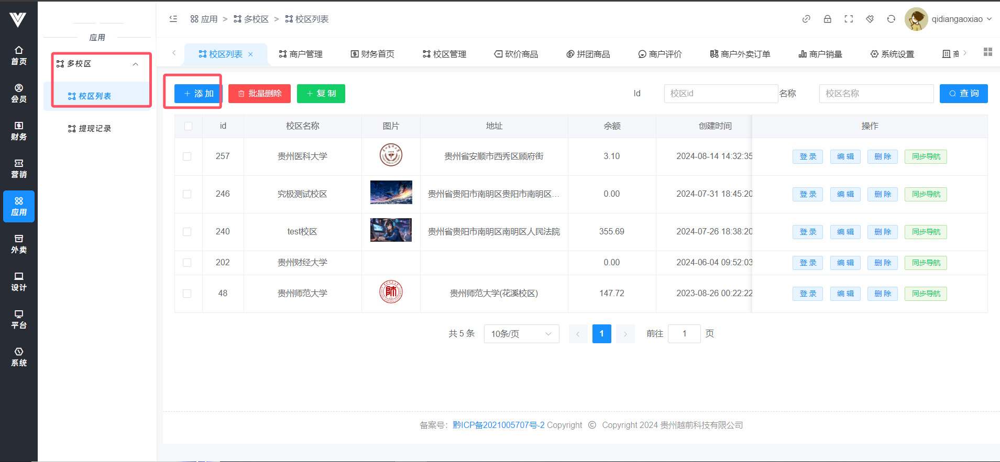
Task: Click the refresh page icon
Action: point(891,19)
